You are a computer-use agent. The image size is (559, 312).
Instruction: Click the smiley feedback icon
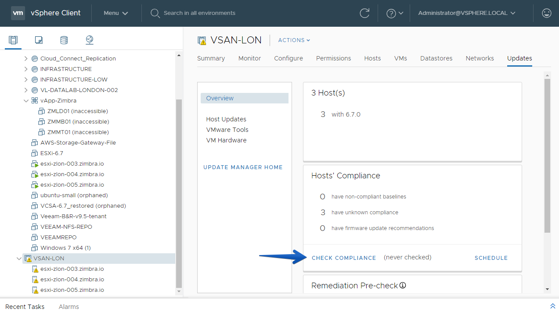[x=547, y=13]
